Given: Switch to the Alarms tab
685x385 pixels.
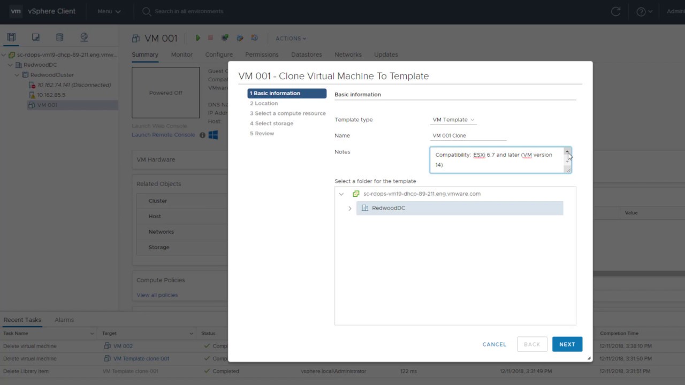Looking at the screenshot, I should [x=64, y=320].
